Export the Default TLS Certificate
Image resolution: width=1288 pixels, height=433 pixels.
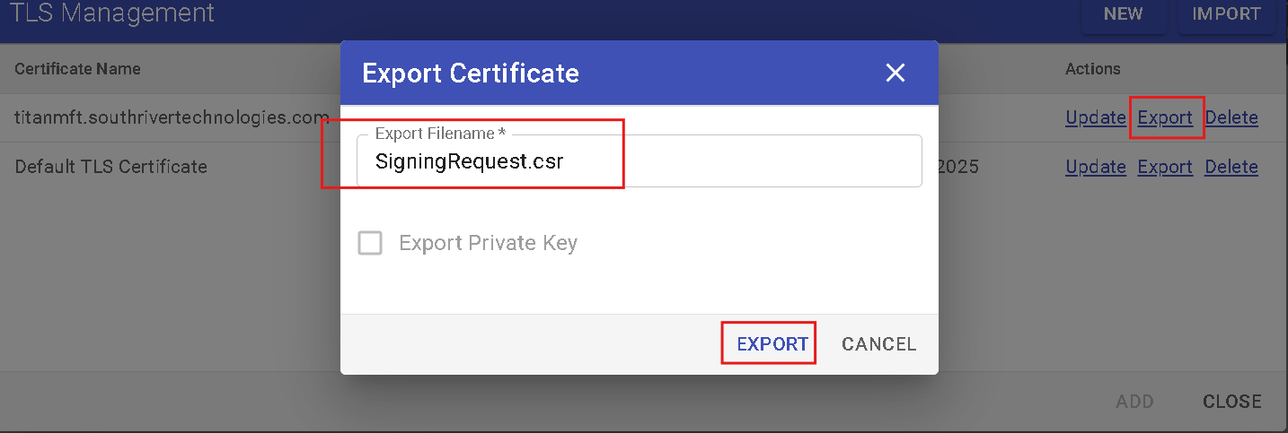point(1165,167)
